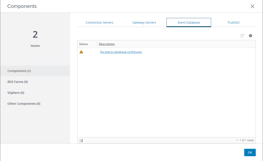Go to the TrueSSO tab

233,23
